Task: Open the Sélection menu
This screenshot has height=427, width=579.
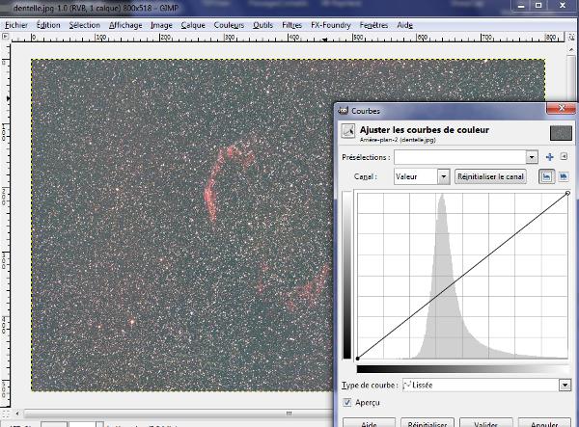Action: [85, 25]
